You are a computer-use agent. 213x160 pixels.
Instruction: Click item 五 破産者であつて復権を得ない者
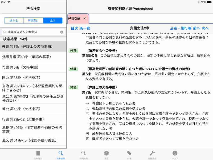(112, 139)
